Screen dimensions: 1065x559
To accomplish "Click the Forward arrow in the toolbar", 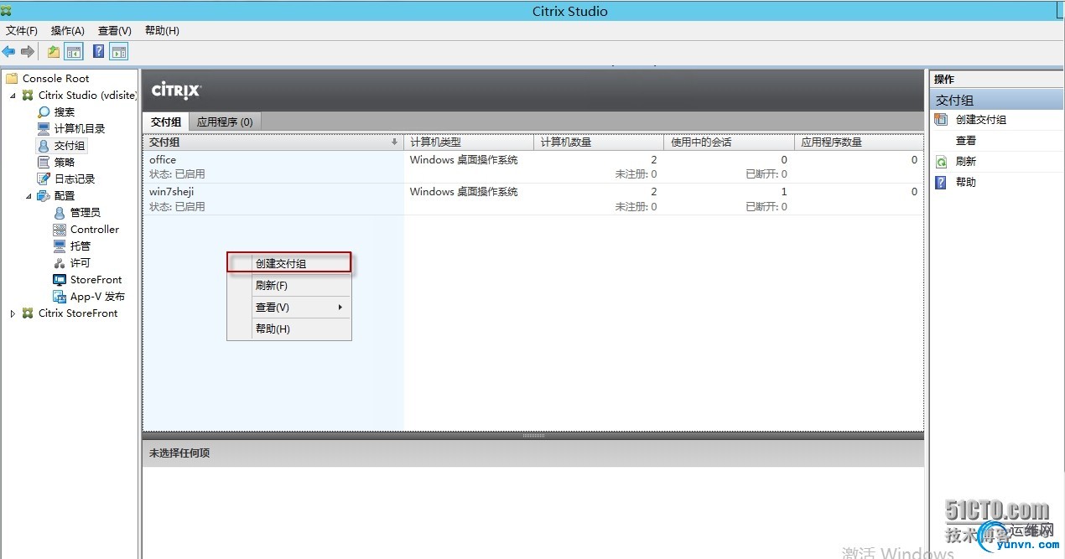I will click(x=28, y=52).
